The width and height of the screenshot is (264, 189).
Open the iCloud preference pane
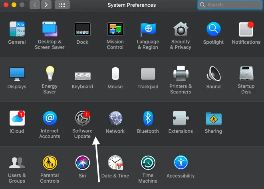click(17, 119)
